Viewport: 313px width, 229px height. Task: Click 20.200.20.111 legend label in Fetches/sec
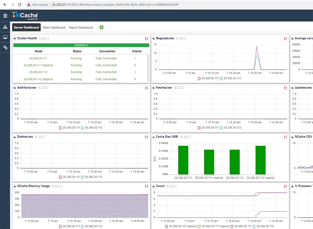pyautogui.click(x=210, y=127)
